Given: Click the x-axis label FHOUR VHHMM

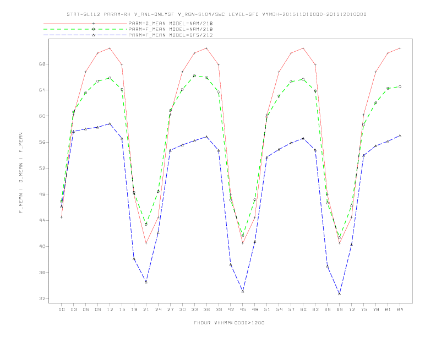Looking at the screenshot, I should [229, 323].
